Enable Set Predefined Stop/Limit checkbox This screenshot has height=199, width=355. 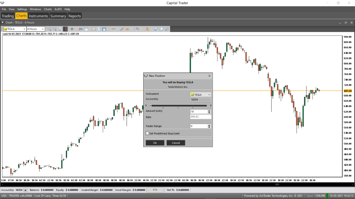click(147, 133)
